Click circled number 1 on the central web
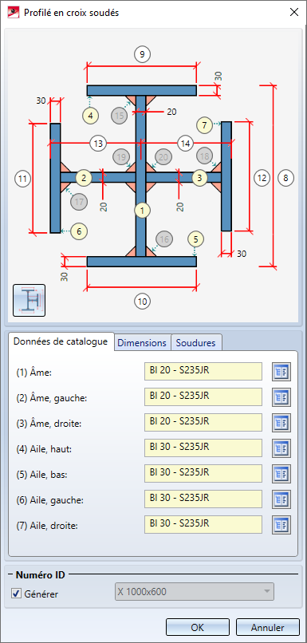The height and width of the screenshot is (643, 307). [142, 211]
